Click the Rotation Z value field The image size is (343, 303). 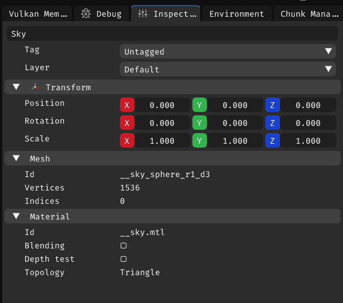[x=308, y=123]
